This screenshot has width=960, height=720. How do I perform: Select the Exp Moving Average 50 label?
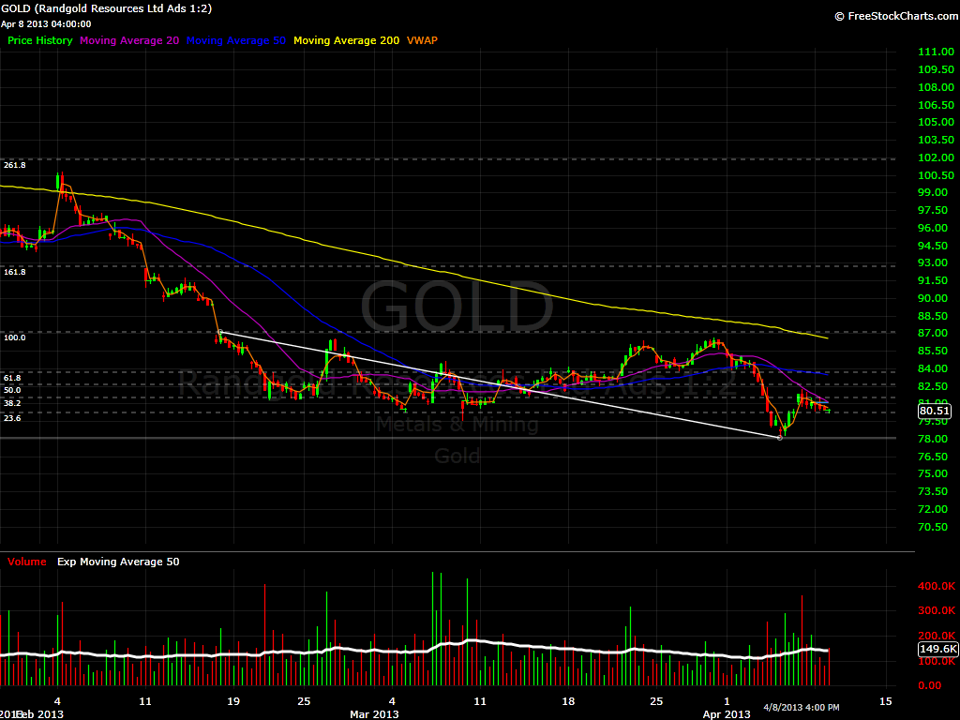pos(118,562)
